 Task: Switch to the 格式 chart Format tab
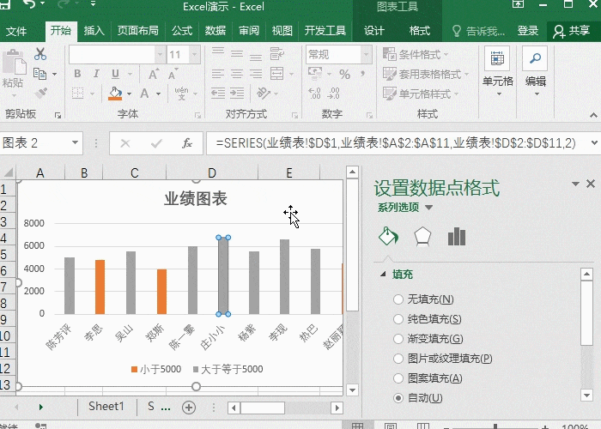point(419,30)
